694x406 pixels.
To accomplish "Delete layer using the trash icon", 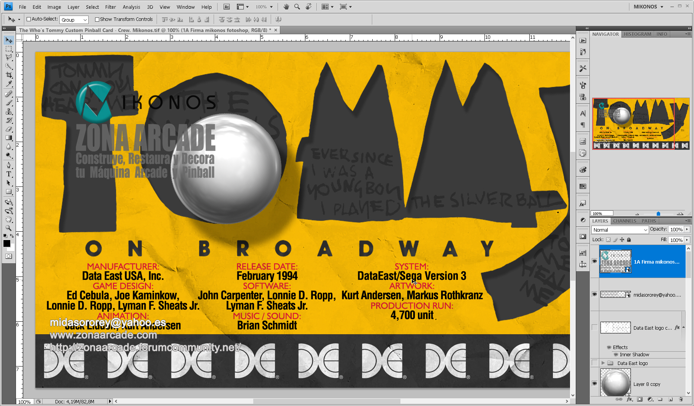I will pos(681,399).
